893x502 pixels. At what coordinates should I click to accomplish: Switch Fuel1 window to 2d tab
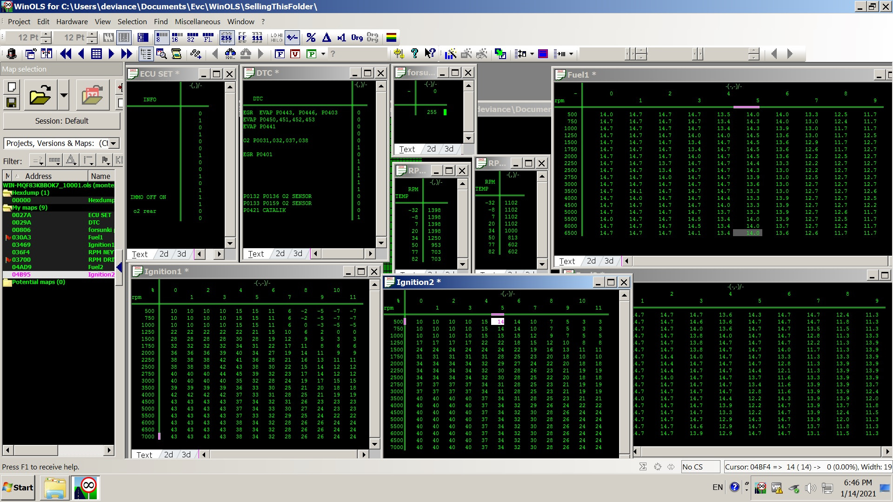coord(591,261)
